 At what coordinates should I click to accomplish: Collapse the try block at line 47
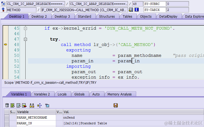(x=26, y=39)
